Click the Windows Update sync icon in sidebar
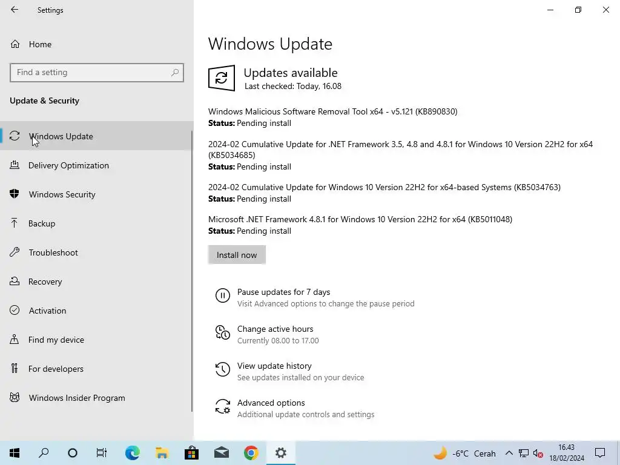 15,136
